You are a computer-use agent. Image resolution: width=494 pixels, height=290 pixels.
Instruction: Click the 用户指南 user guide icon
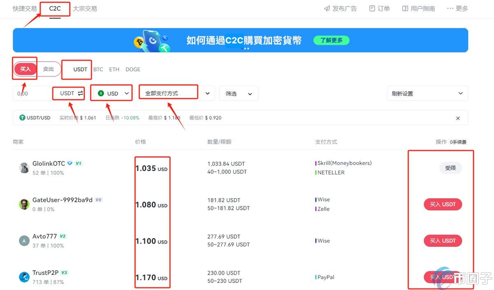405,8
